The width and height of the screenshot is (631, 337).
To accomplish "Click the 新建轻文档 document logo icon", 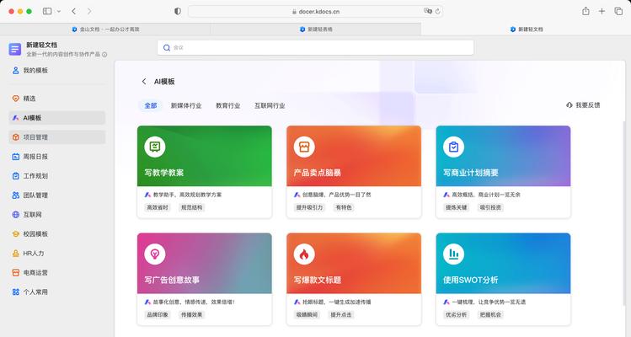I will [x=15, y=49].
